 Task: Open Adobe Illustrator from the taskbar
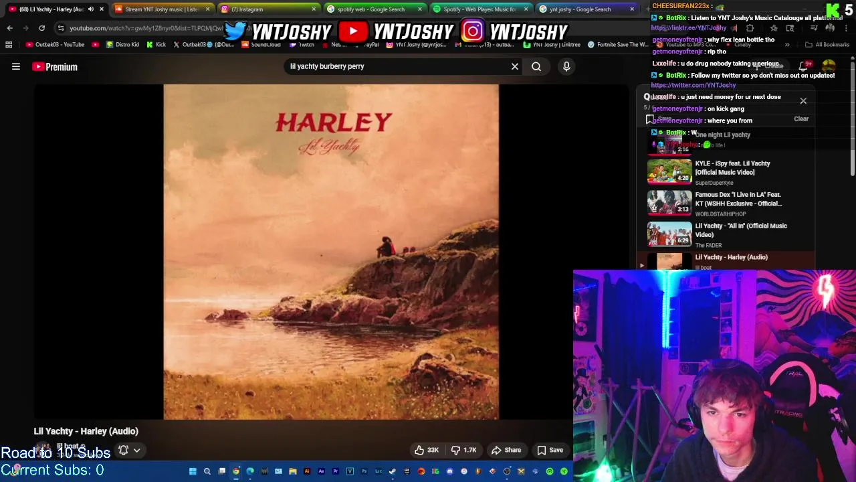pyautogui.click(x=307, y=471)
